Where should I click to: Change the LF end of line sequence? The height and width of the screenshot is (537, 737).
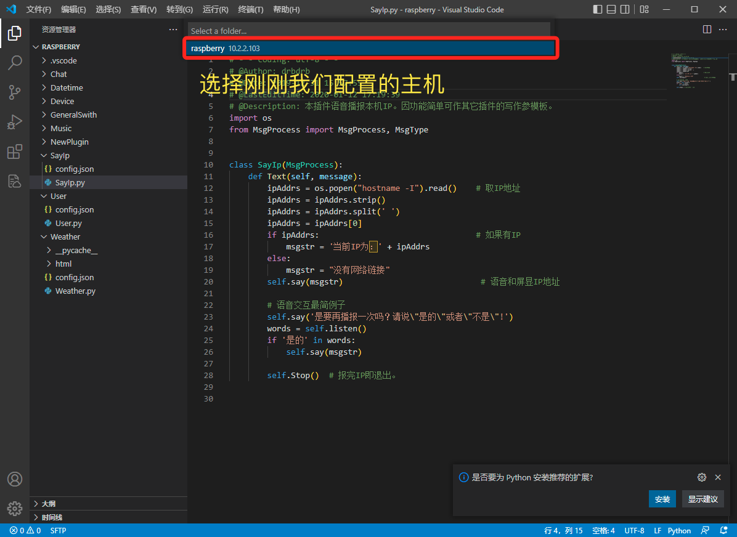coord(658,530)
